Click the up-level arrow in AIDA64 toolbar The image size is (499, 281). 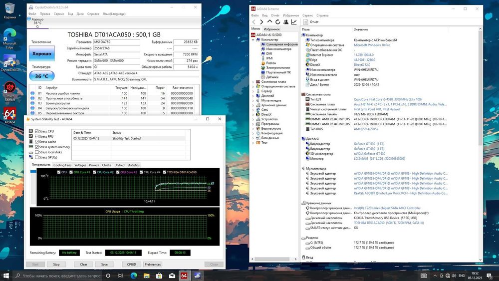pos(269,21)
